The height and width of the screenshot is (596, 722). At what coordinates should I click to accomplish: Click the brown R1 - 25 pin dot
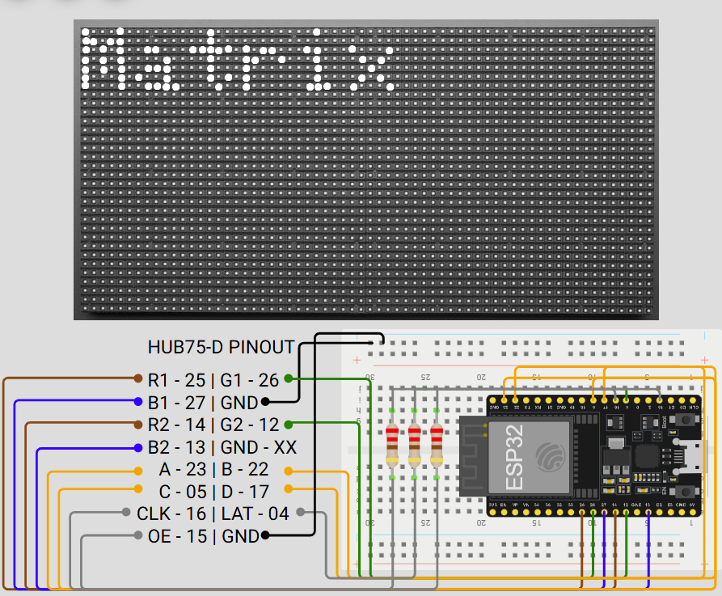point(138,378)
